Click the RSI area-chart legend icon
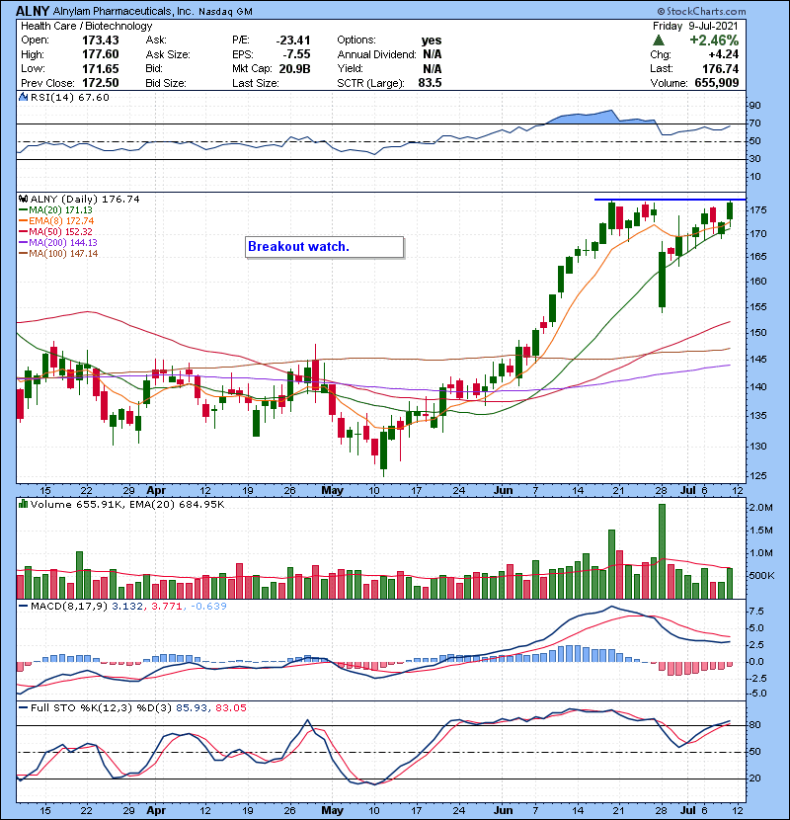This screenshot has width=790, height=820. pos(24,97)
